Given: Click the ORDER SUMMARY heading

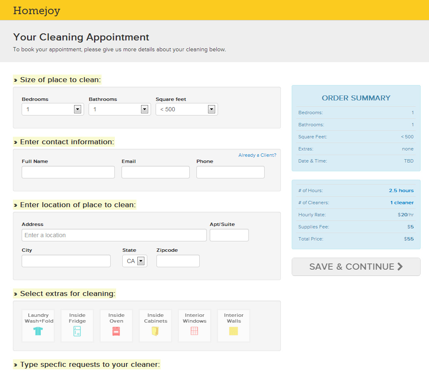Looking at the screenshot, I should coord(356,98).
